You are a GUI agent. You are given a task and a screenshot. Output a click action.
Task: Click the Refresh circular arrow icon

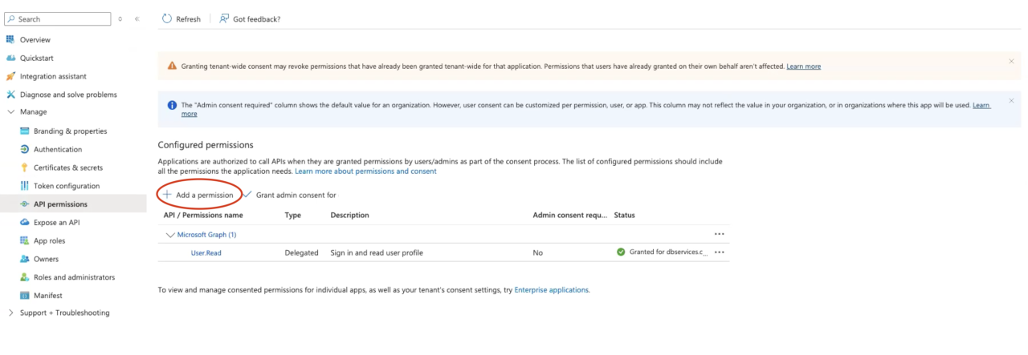click(167, 18)
